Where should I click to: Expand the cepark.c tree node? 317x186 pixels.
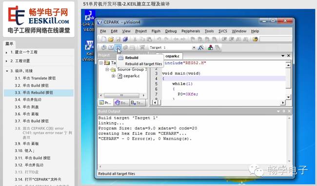point(114,76)
